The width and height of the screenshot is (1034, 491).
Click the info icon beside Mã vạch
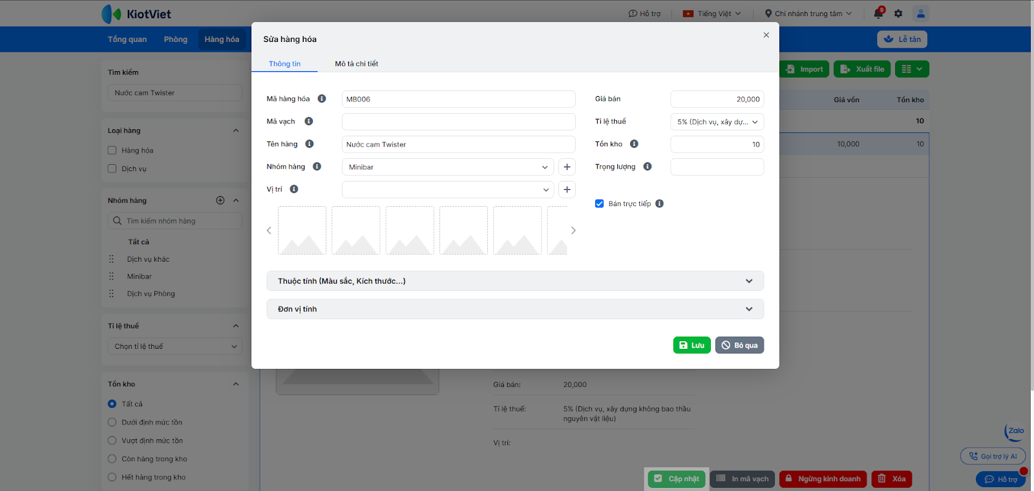(309, 121)
